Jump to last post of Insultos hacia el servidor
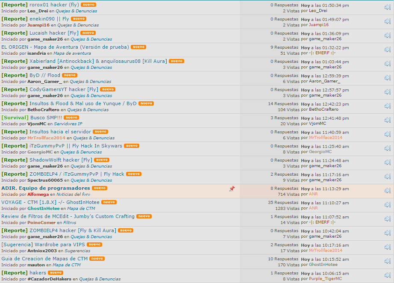394x283 pixels. (x=388, y=134)
